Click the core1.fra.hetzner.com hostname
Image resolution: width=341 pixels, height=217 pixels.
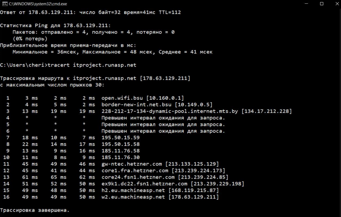click(x=135, y=171)
